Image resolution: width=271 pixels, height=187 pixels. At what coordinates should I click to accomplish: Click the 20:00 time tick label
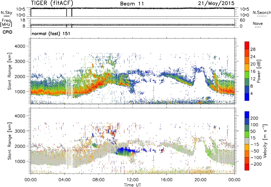pyautogui.click(x=201, y=180)
